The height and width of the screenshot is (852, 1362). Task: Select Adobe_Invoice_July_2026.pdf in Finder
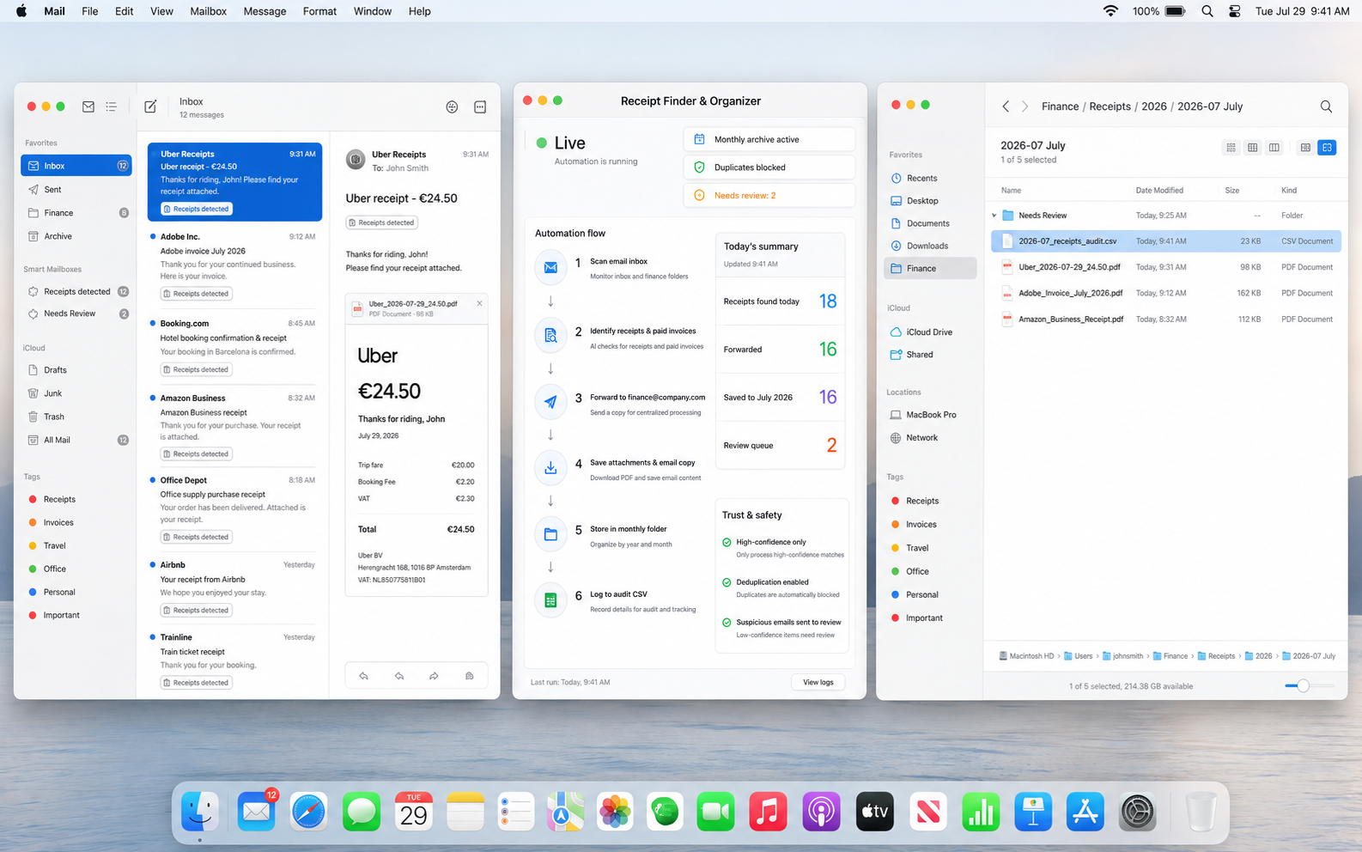1166,293
